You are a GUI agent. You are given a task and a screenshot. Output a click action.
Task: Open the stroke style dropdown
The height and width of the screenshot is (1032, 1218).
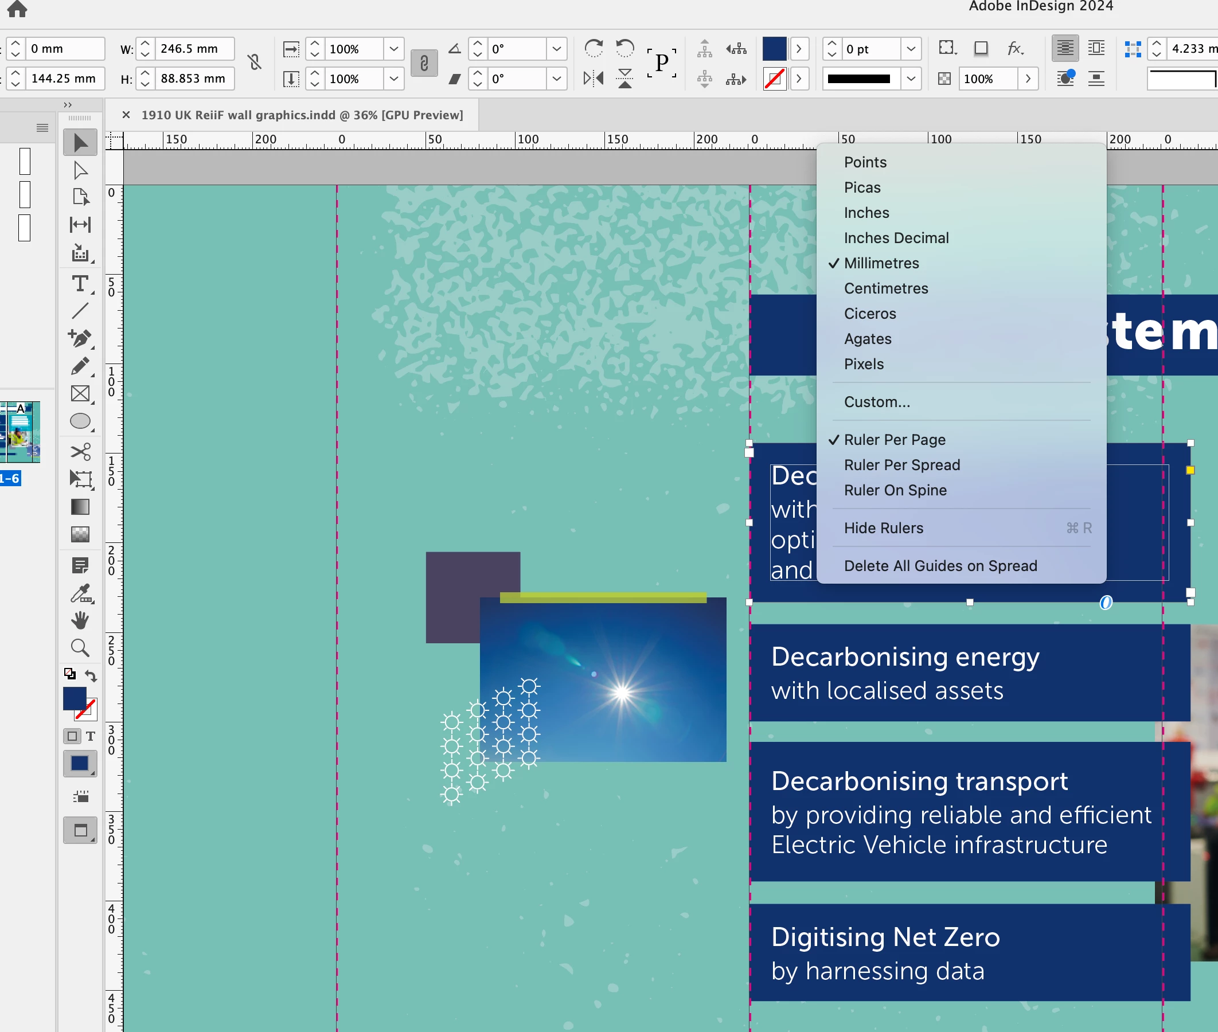coord(910,79)
